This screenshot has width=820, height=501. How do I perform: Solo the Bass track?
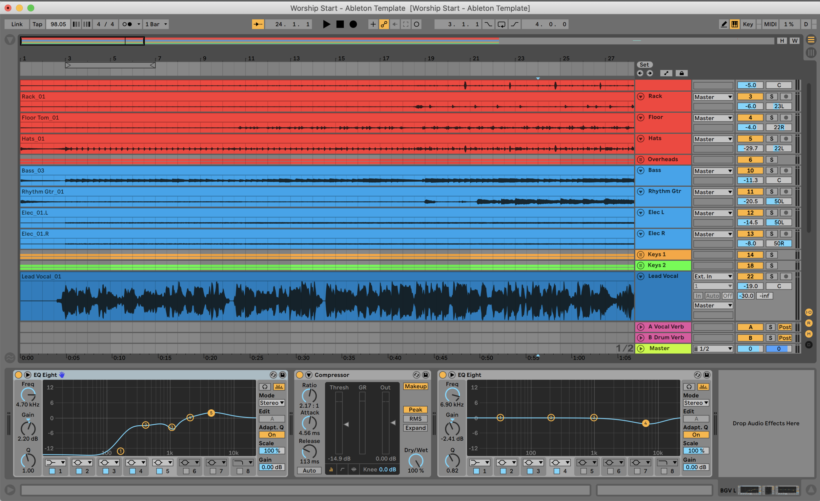point(771,171)
